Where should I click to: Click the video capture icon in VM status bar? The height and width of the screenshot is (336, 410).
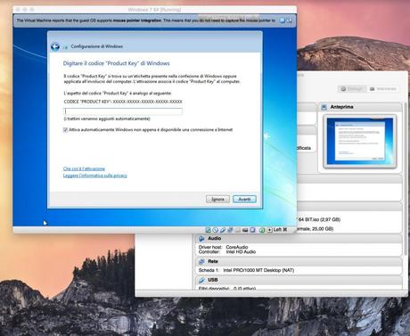click(252, 230)
